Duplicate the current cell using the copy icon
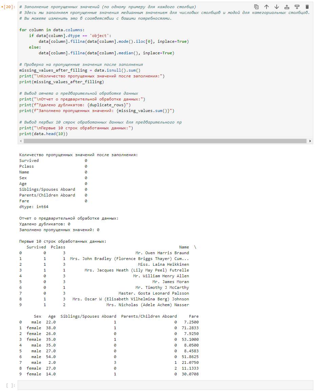Screen dimensions: 315x392 [256, 7]
